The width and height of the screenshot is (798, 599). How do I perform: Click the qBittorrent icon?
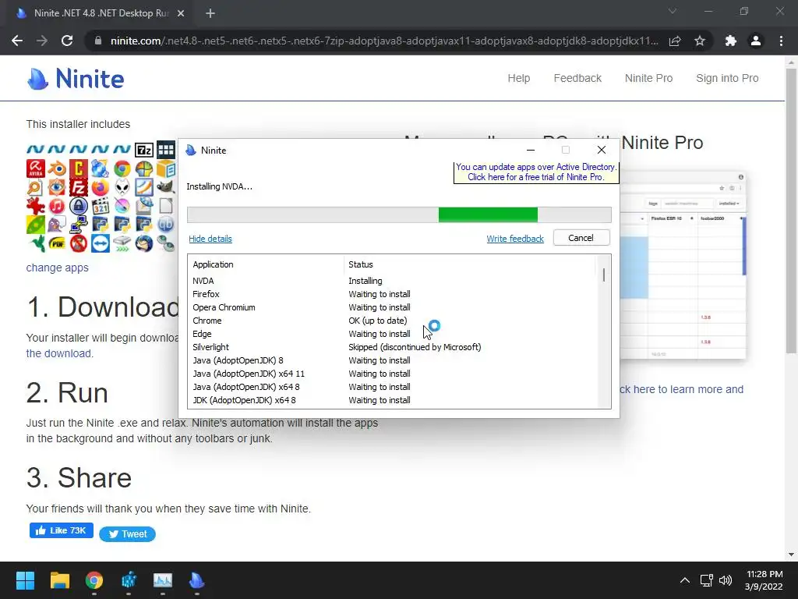tap(165, 225)
